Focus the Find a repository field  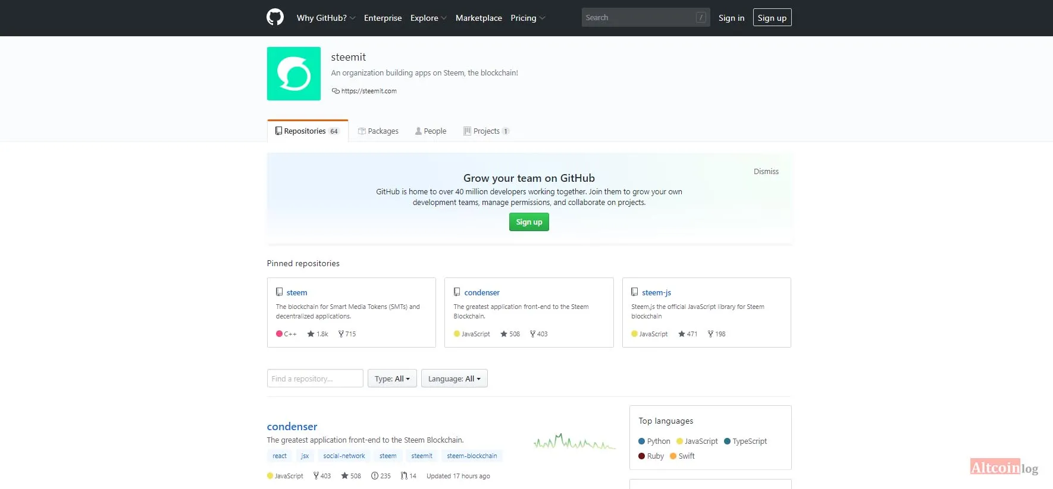(x=315, y=378)
